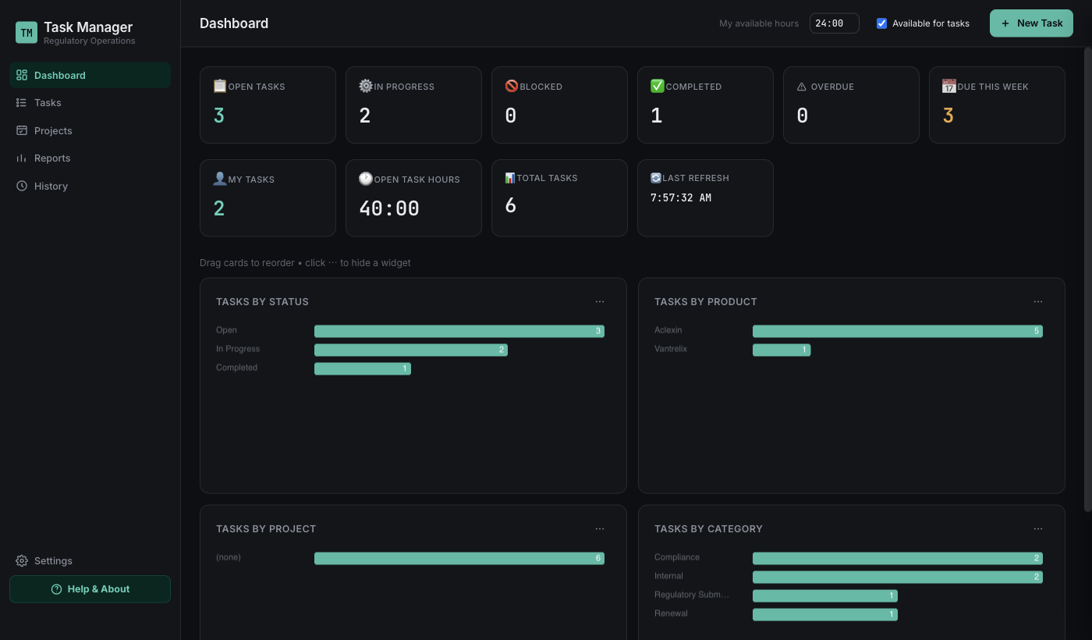
Task: Click the green checkmark on Completed card
Action: pyautogui.click(x=658, y=86)
